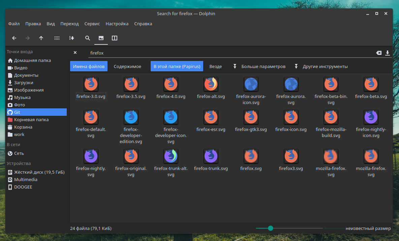This screenshot has width=399, height=241.
Task: Close the search bar
Action: pyautogui.click(x=75, y=53)
